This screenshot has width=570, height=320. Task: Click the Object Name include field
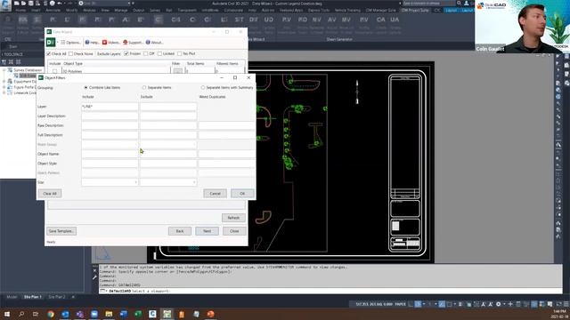(x=110, y=154)
